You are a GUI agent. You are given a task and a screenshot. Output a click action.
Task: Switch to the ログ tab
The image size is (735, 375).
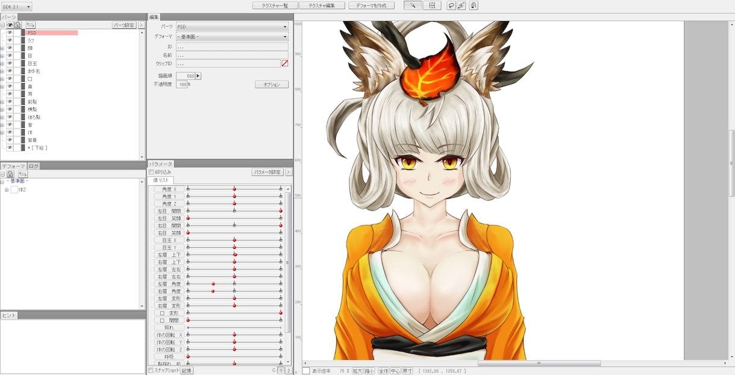tap(34, 166)
